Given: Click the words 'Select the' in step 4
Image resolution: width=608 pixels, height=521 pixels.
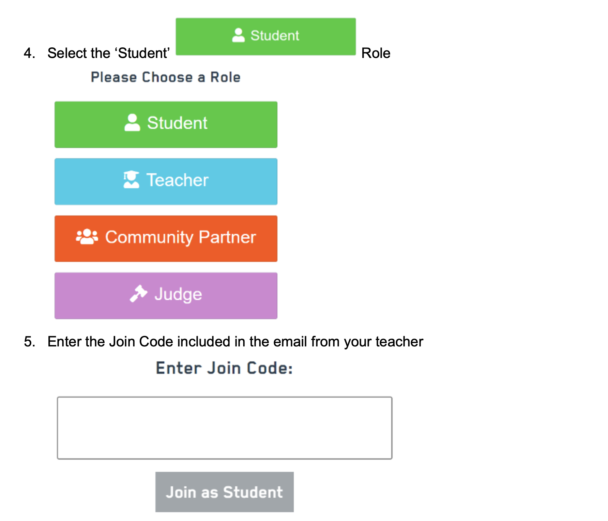Looking at the screenshot, I should pos(79,53).
